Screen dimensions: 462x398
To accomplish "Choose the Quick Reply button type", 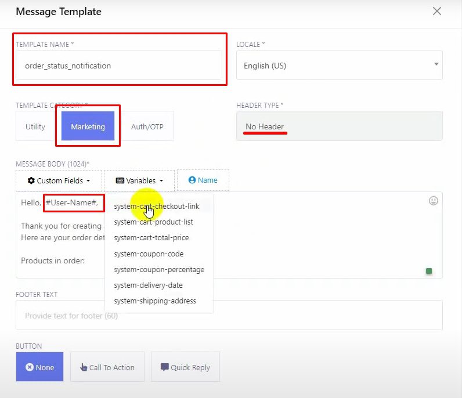I will coord(185,367).
